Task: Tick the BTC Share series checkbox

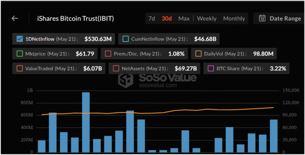Action: pyautogui.click(x=211, y=68)
